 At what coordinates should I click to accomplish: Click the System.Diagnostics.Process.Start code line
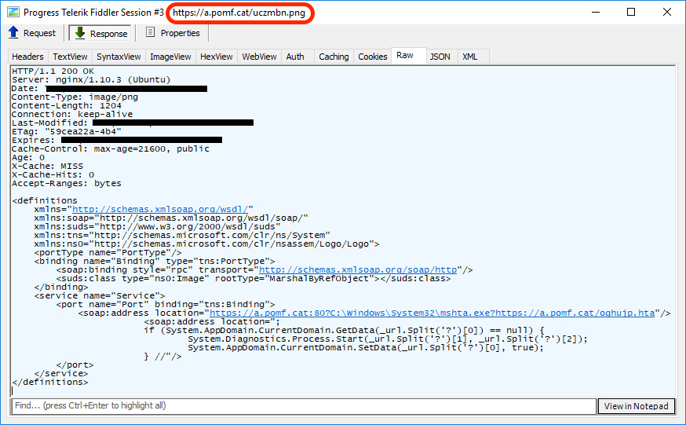click(388, 339)
